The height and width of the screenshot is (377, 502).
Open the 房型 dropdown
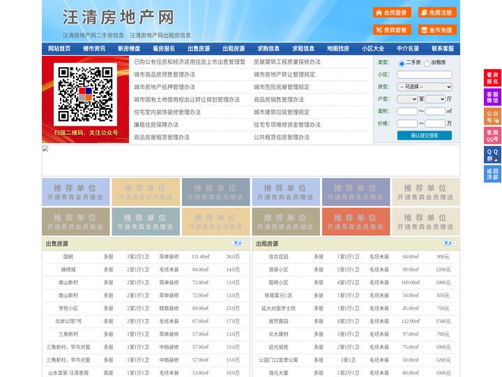tap(425, 87)
